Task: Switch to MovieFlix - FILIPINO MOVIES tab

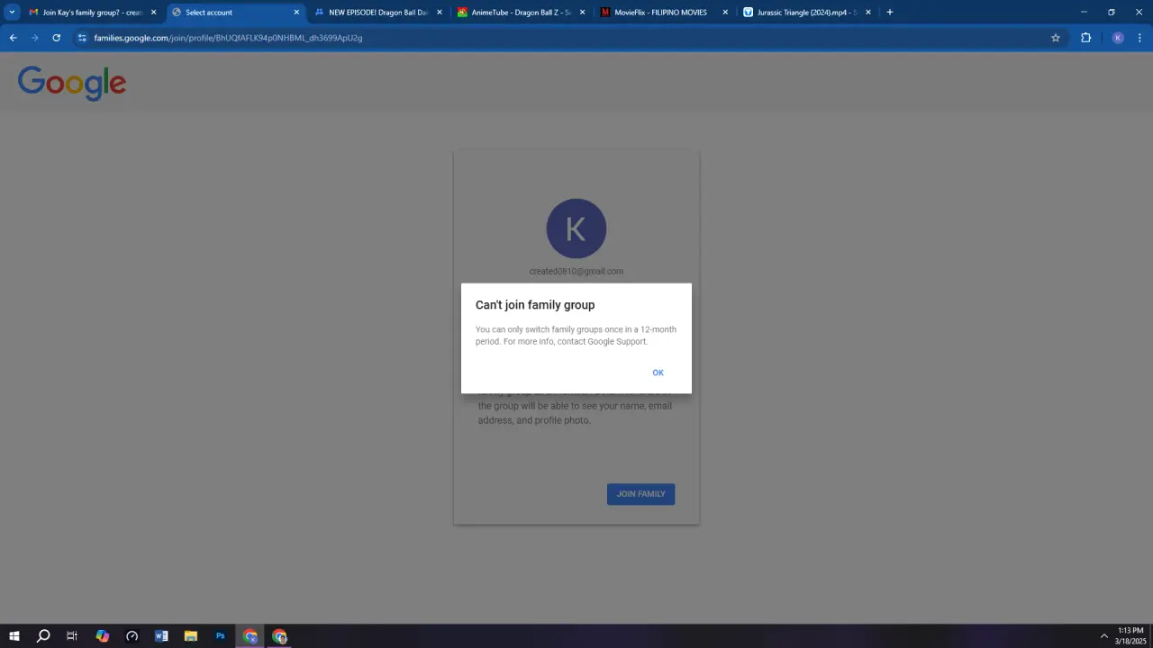Action: pos(662,13)
